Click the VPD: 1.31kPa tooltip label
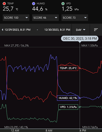 point(68,107)
